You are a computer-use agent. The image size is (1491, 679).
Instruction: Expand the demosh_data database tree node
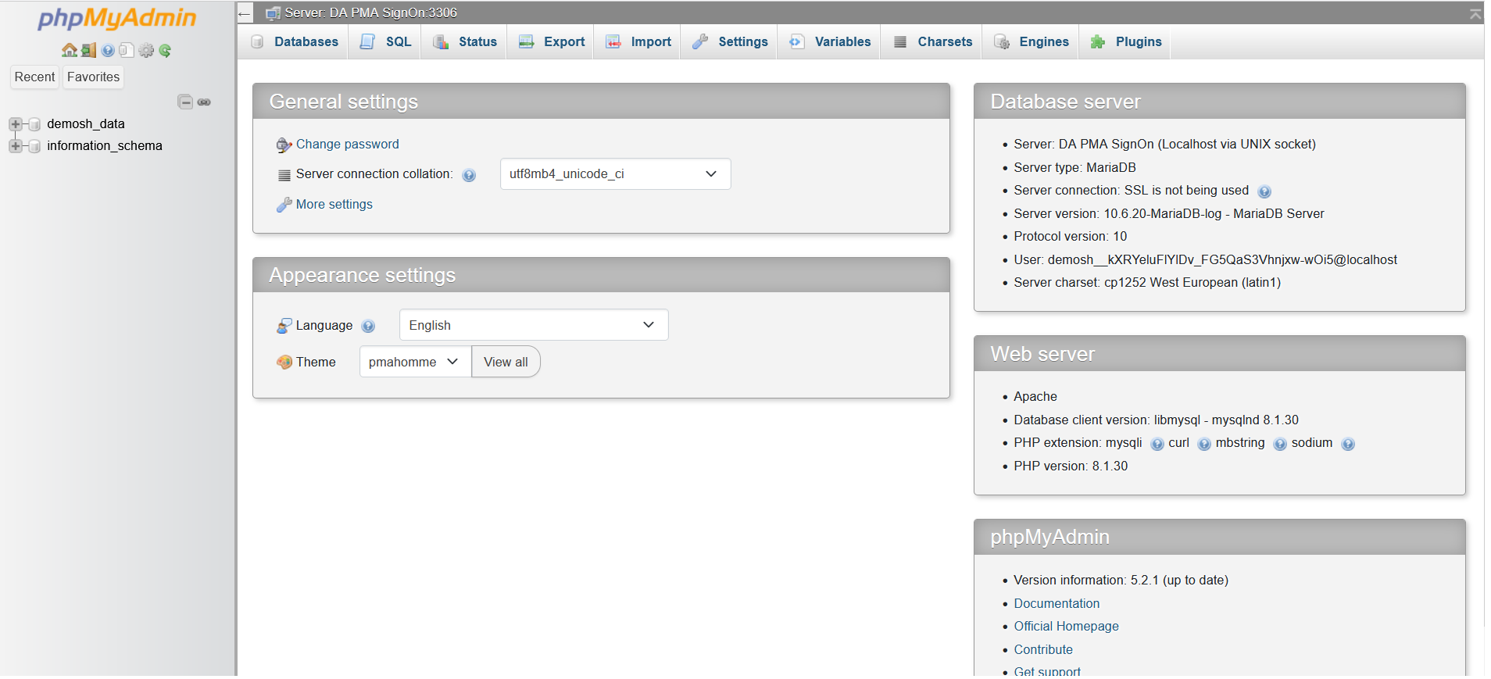click(x=15, y=124)
